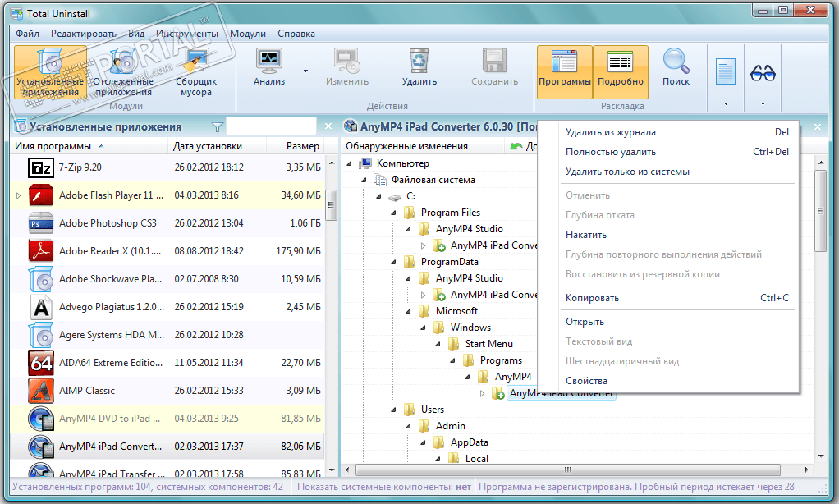839x504 pixels.
Task: Click the Удалить recycle bin toolbar icon
Action: pyautogui.click(x=419, y=61)
